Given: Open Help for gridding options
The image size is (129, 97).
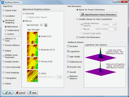Looking at the screenshot, I should pos(33,93).
